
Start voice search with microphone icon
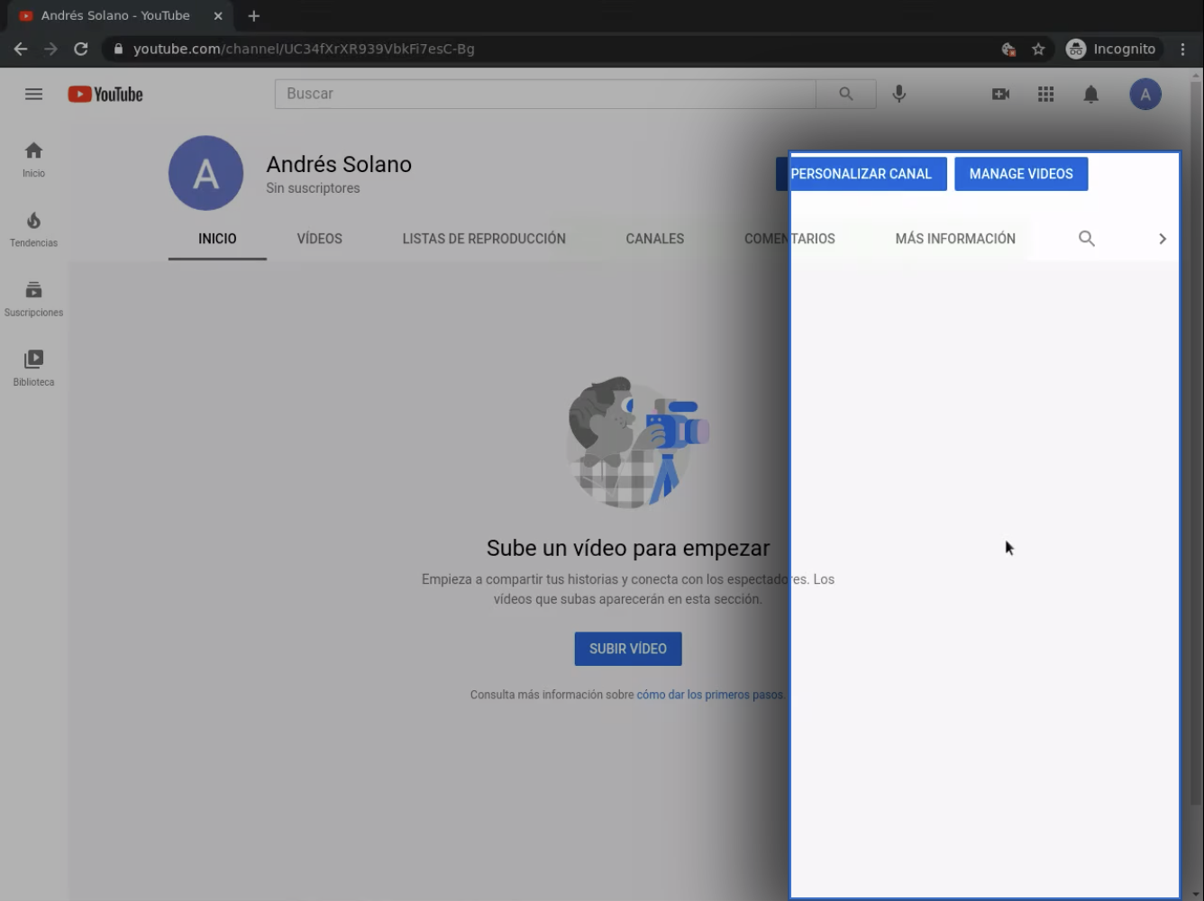tap(898, 94)
